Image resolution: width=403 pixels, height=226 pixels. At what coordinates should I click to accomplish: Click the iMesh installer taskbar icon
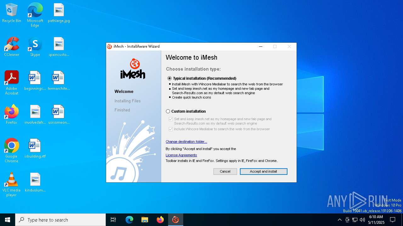176,220
